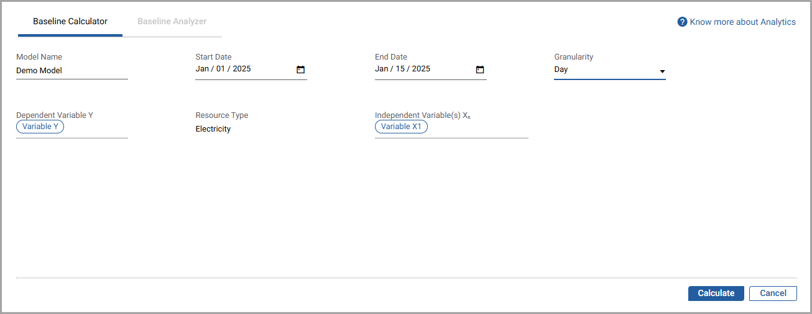Screen dimensions: 812x314
Task: Click the question mark help icon
Action: (682, 22)
